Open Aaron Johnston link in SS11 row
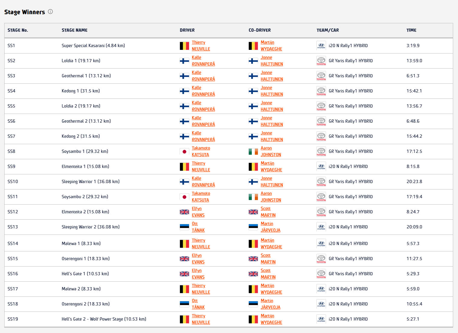Image resolution: width=458 pixels, height=333 pixels. [271, 197]
